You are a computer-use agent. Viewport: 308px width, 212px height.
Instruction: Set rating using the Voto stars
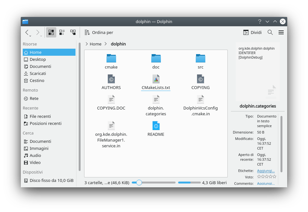266,177
